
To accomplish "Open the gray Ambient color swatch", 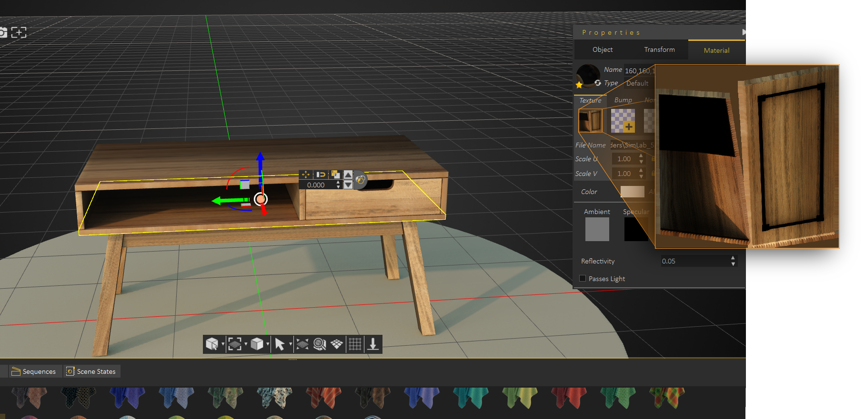I will 597,229.
